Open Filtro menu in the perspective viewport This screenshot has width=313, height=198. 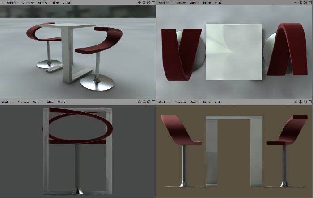pos(55,3)
